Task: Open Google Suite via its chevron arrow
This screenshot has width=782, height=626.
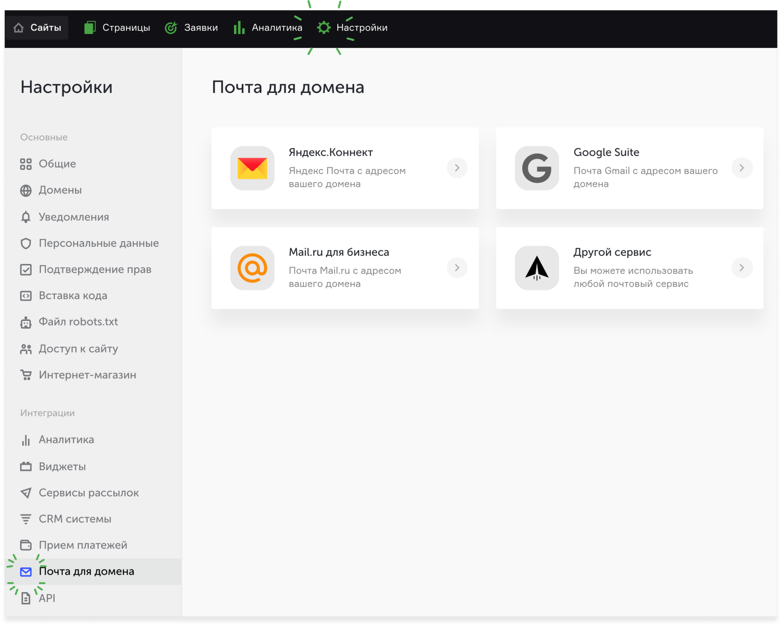Action: [x=742, y=168]
